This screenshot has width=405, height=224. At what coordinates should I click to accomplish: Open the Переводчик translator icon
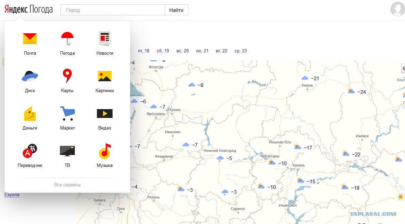30,151
